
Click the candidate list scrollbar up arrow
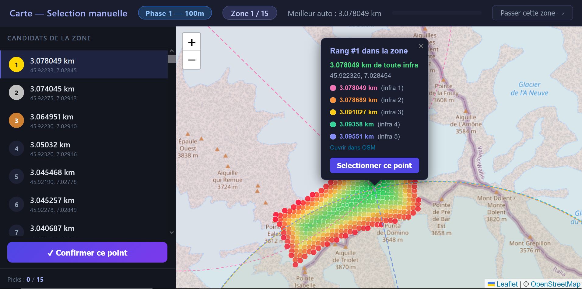point(172,51)
